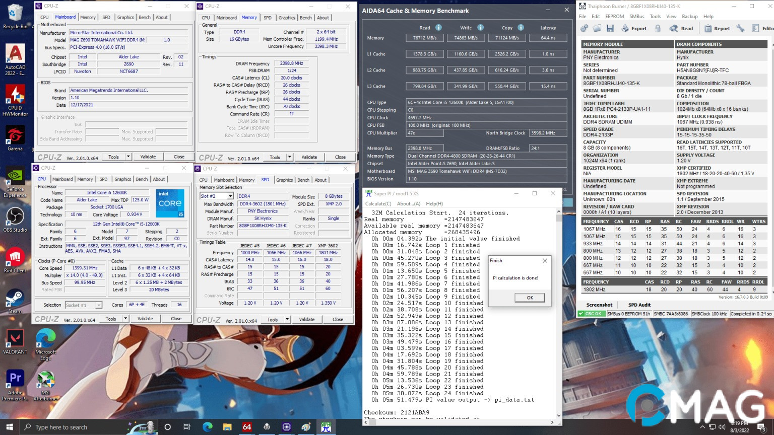
Task: Open settings gears icon in Thaiphoon Burner toolbar
Action: 585,29
